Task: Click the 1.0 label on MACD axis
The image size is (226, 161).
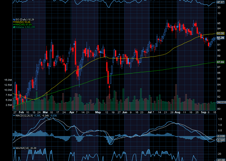Action: [220, 125]
